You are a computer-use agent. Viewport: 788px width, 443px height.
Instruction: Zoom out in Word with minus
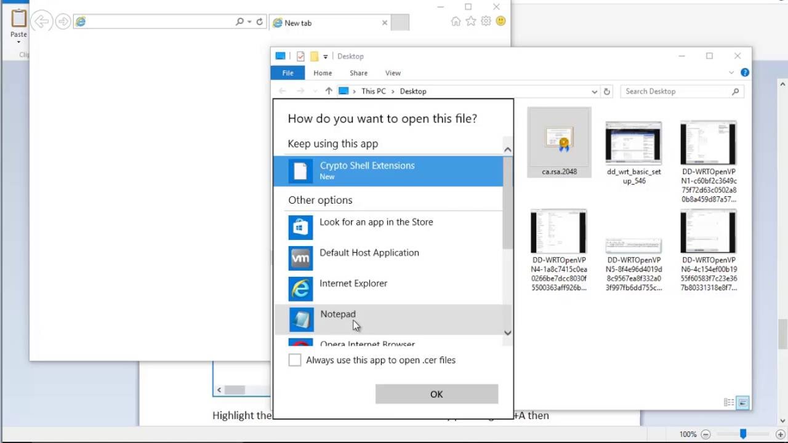(706, 434)
